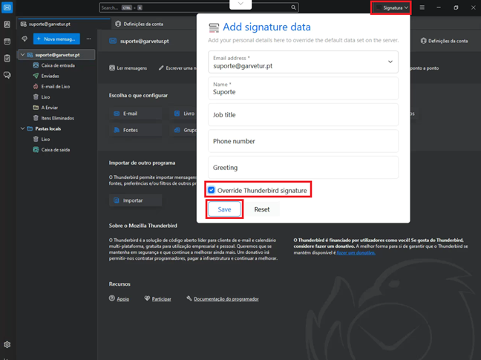Click the Caixa de entrada inbox icon
Screen dimensions: 481x360
tap(36, 65)
